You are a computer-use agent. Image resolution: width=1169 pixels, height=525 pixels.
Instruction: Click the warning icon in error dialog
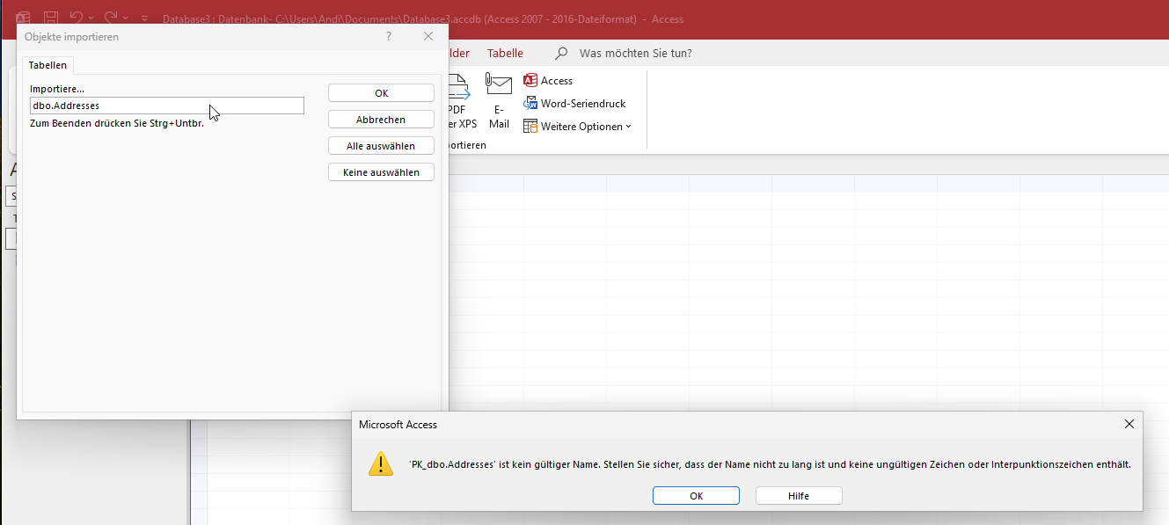click(380, 463)
